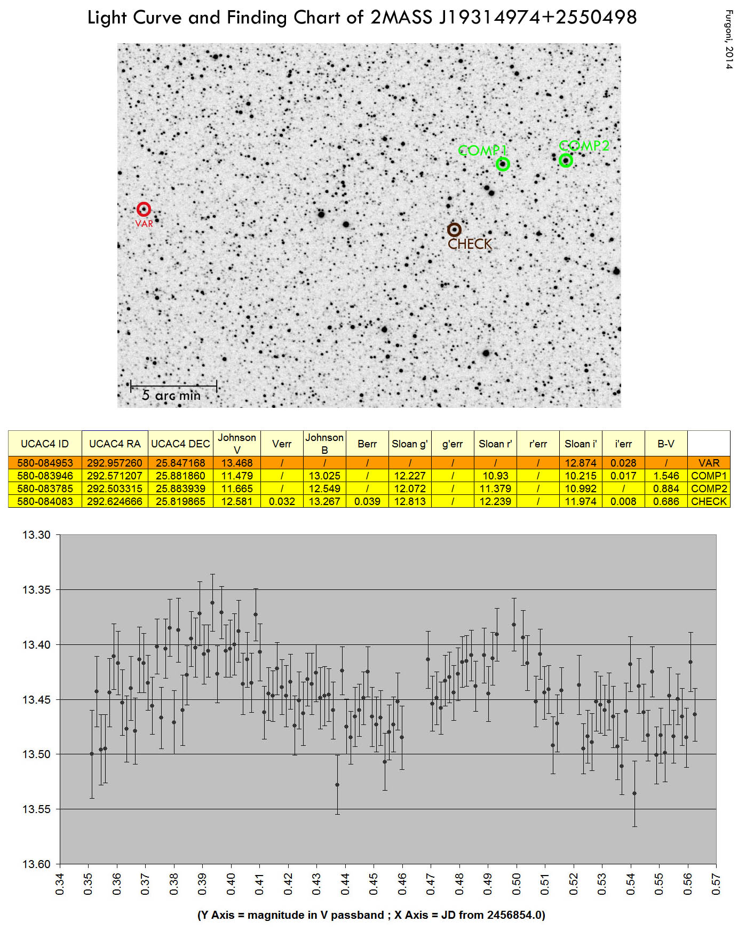The width and height of the screenshot is (738, 930).
Task: Click the 'UCAC4 DEC' column header
Action: click(x=180, y=444)
